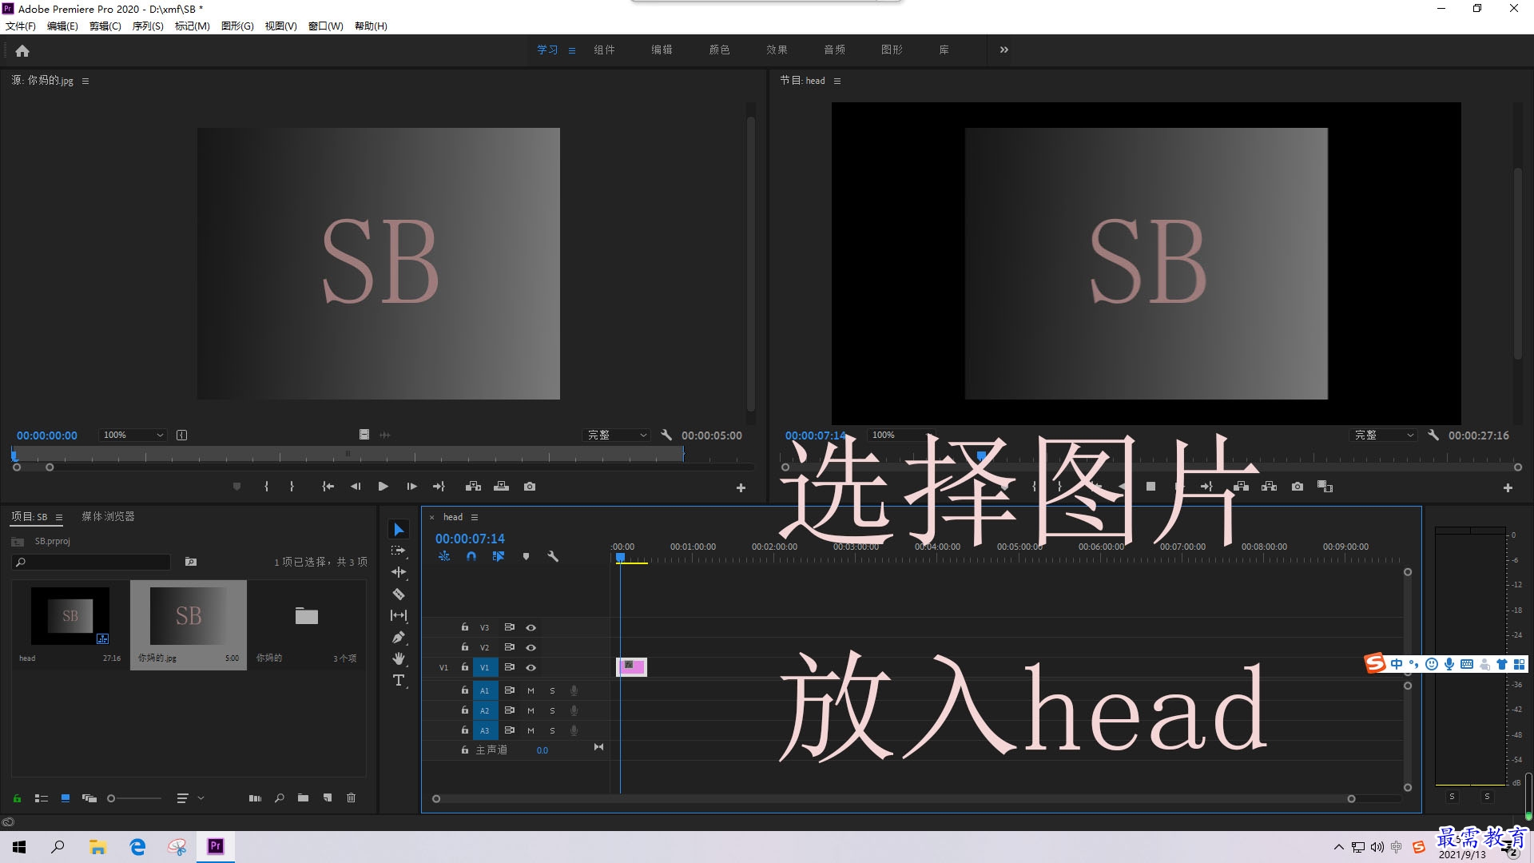
Task: Open program monitor zoom level dropdown
Action: 900,435
